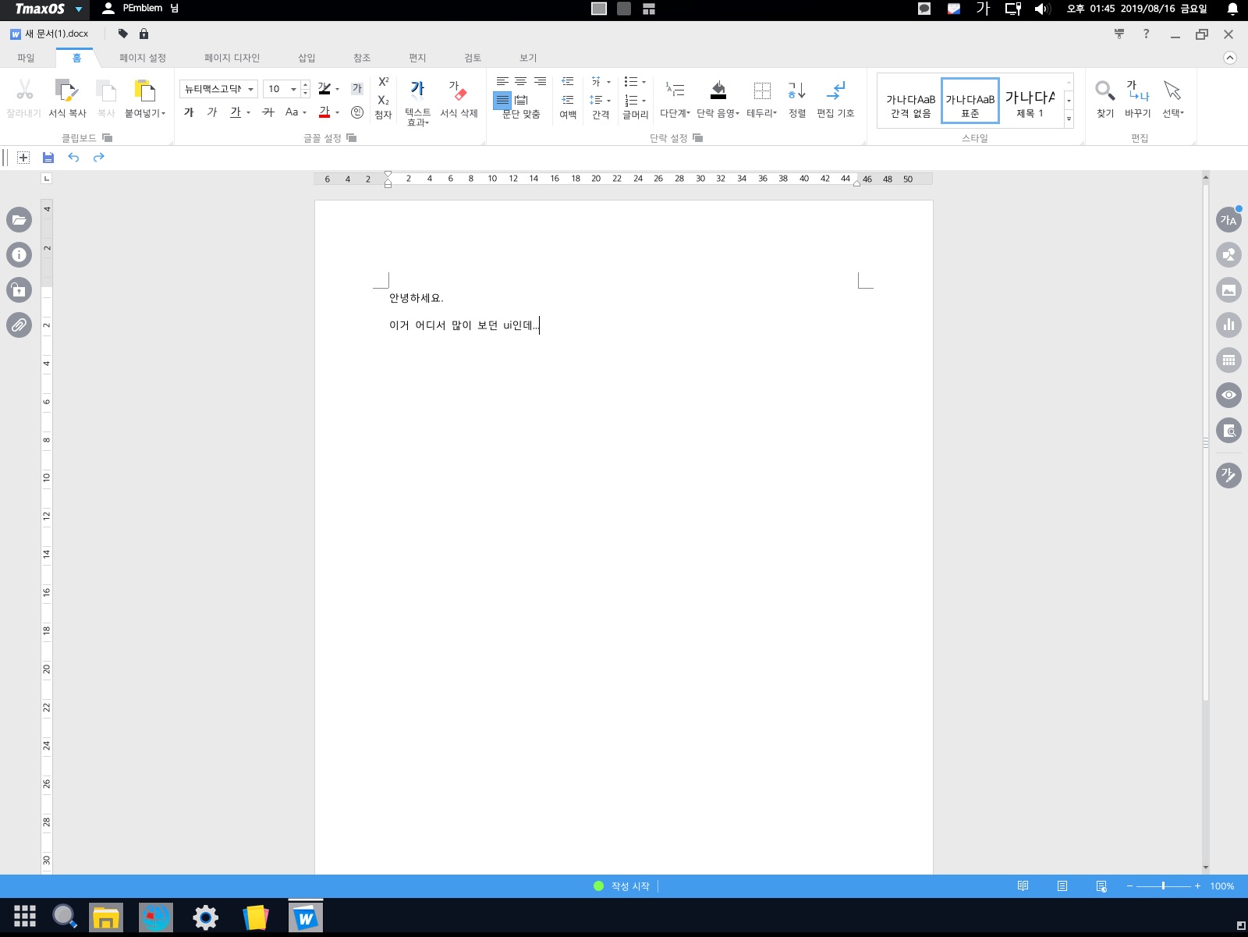The image size is (1248, 937).
Task: Open the chart panel in right sidebar
Action: coord(1228,325)
